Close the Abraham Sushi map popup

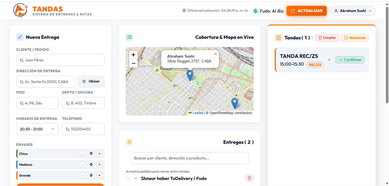(x=215, y=54)
